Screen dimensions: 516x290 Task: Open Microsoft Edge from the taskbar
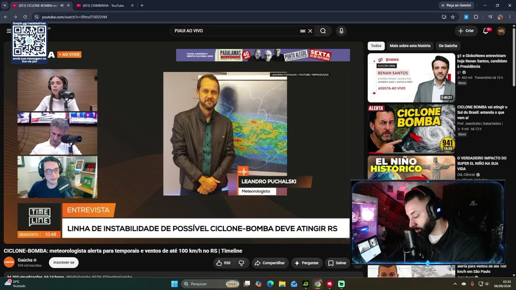pos(270,284)
